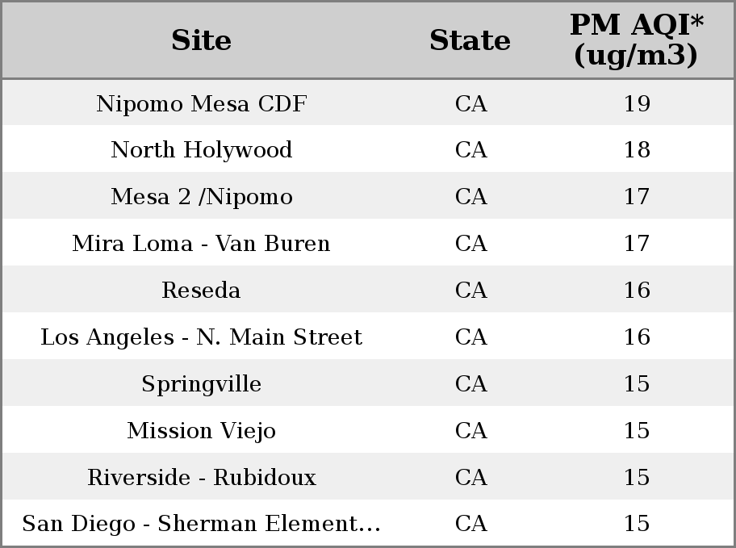Select the Nipomo Mesa CDF row

pyautogui.click(x=368, y=102)
